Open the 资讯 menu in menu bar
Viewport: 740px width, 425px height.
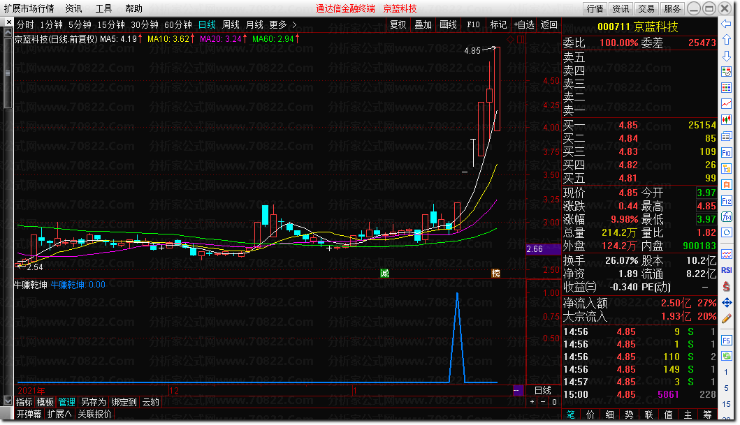[73, 8]
